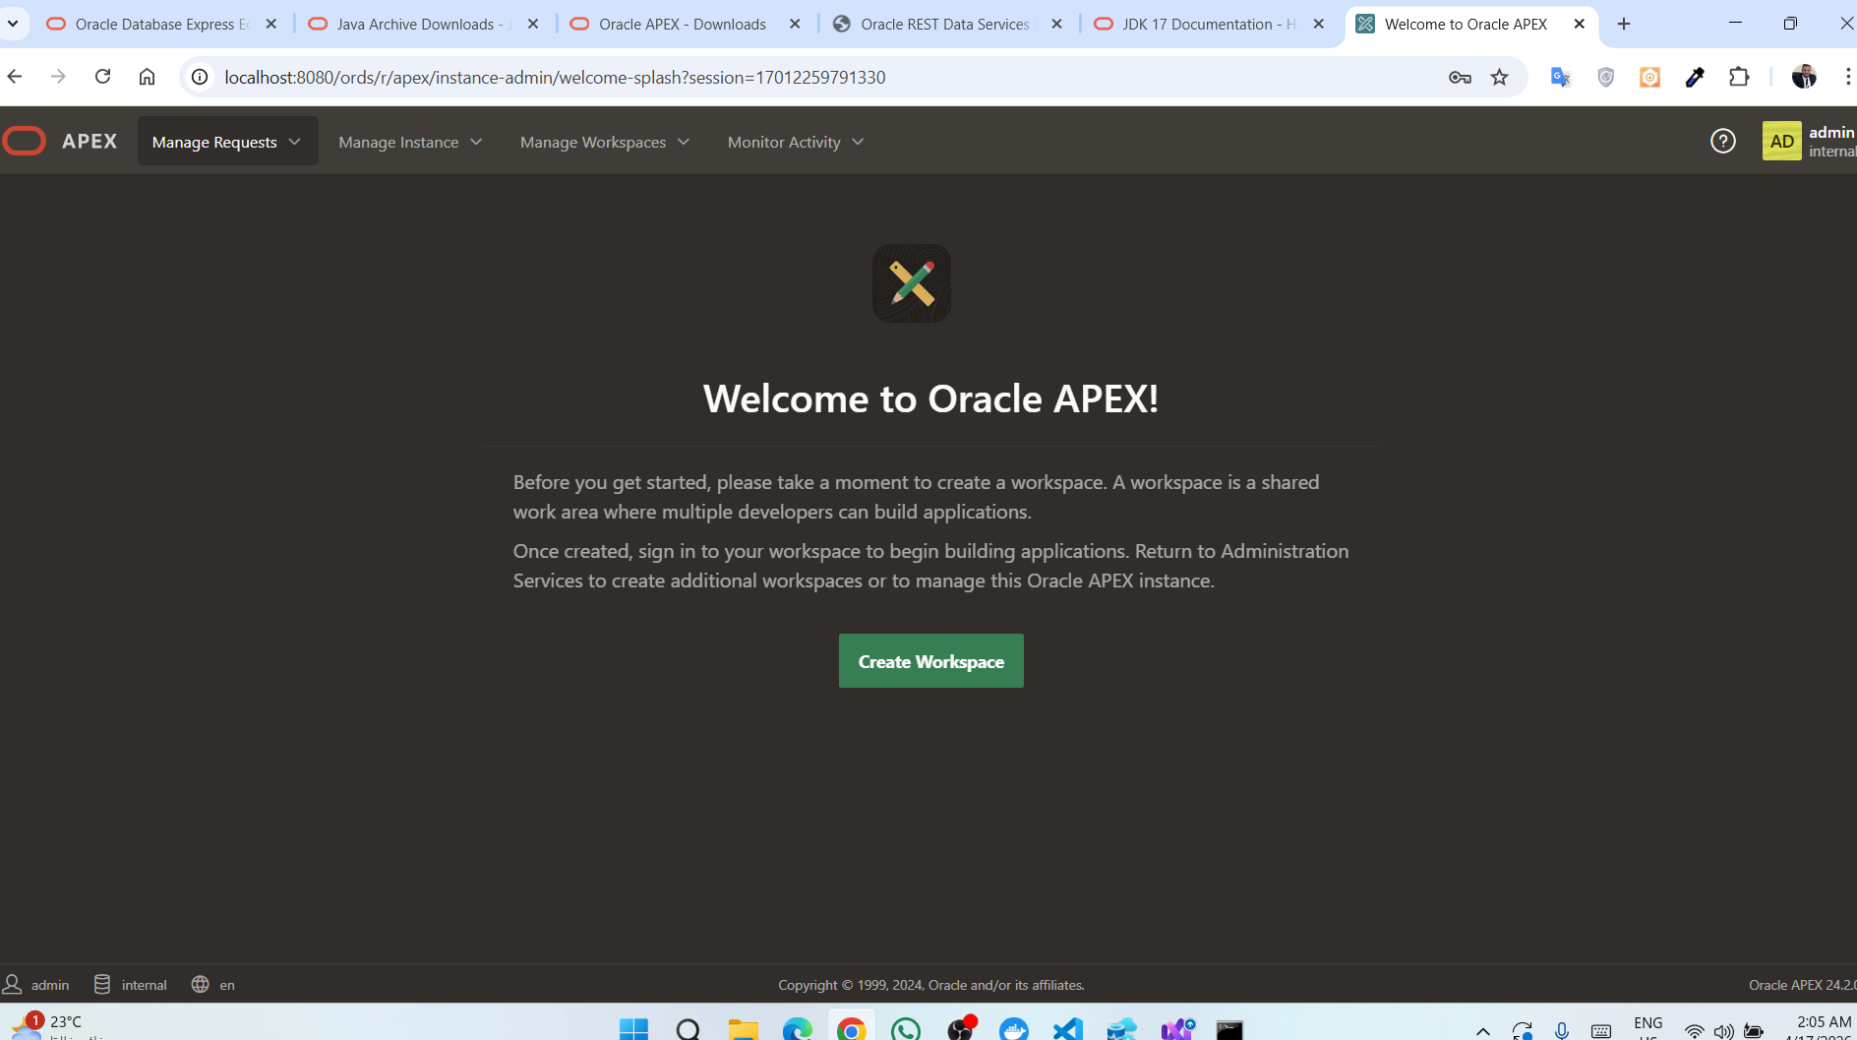This screenshot has height=1040, width=1857.
Task: Open the AD admin user avatar
Action: pyautogui.click(x=1781, y=142)
